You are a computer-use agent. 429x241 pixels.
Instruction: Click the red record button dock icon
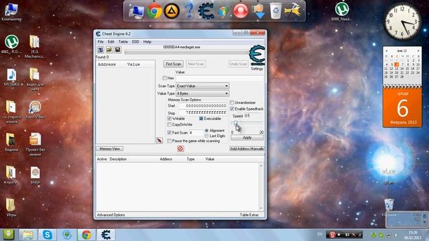pos(241,11)
